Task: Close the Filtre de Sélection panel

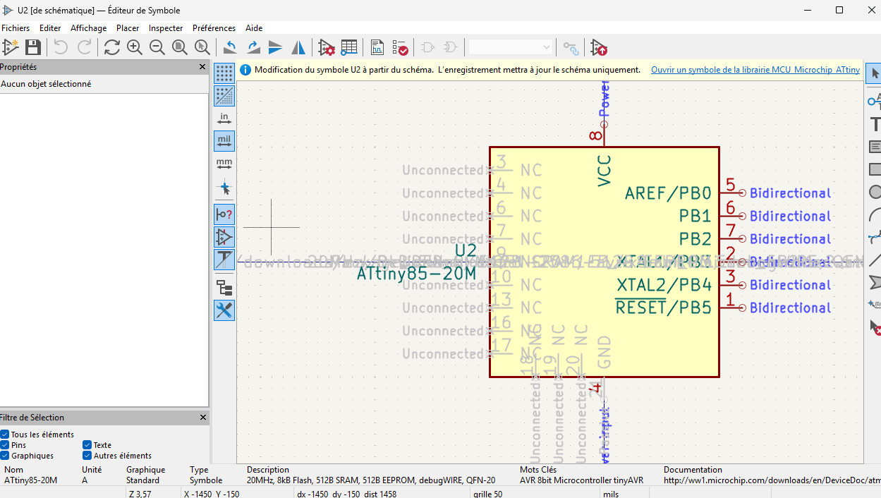Action: coord(202,418)
